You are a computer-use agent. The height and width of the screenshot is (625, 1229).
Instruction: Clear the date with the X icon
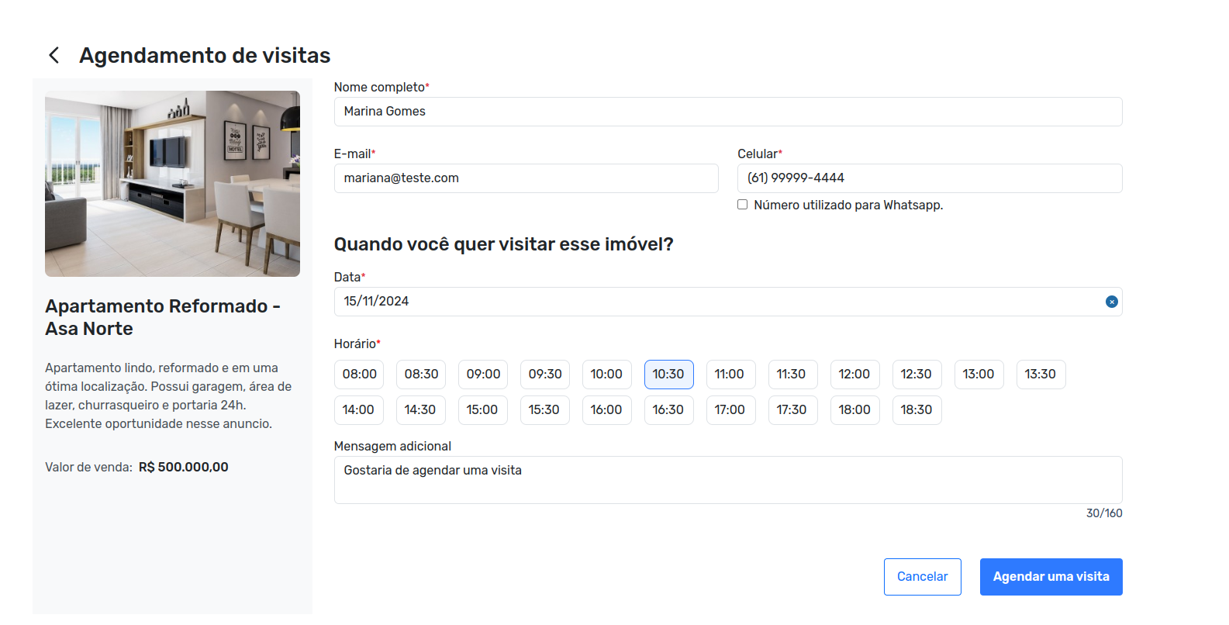coord(1111,302)
